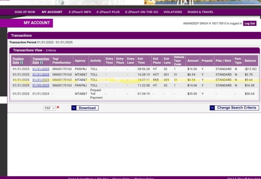The height and width of the screenshot is (179, 261).
Task: Click the Posting Date column header link
Action: [x=18, y=61]
